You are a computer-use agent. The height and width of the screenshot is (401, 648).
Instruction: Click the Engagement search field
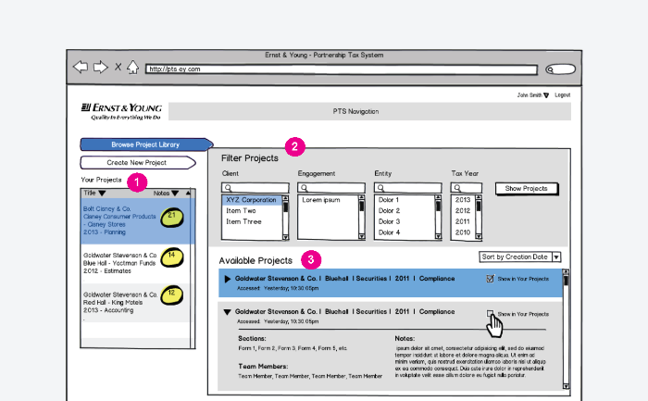coord(331,188)
